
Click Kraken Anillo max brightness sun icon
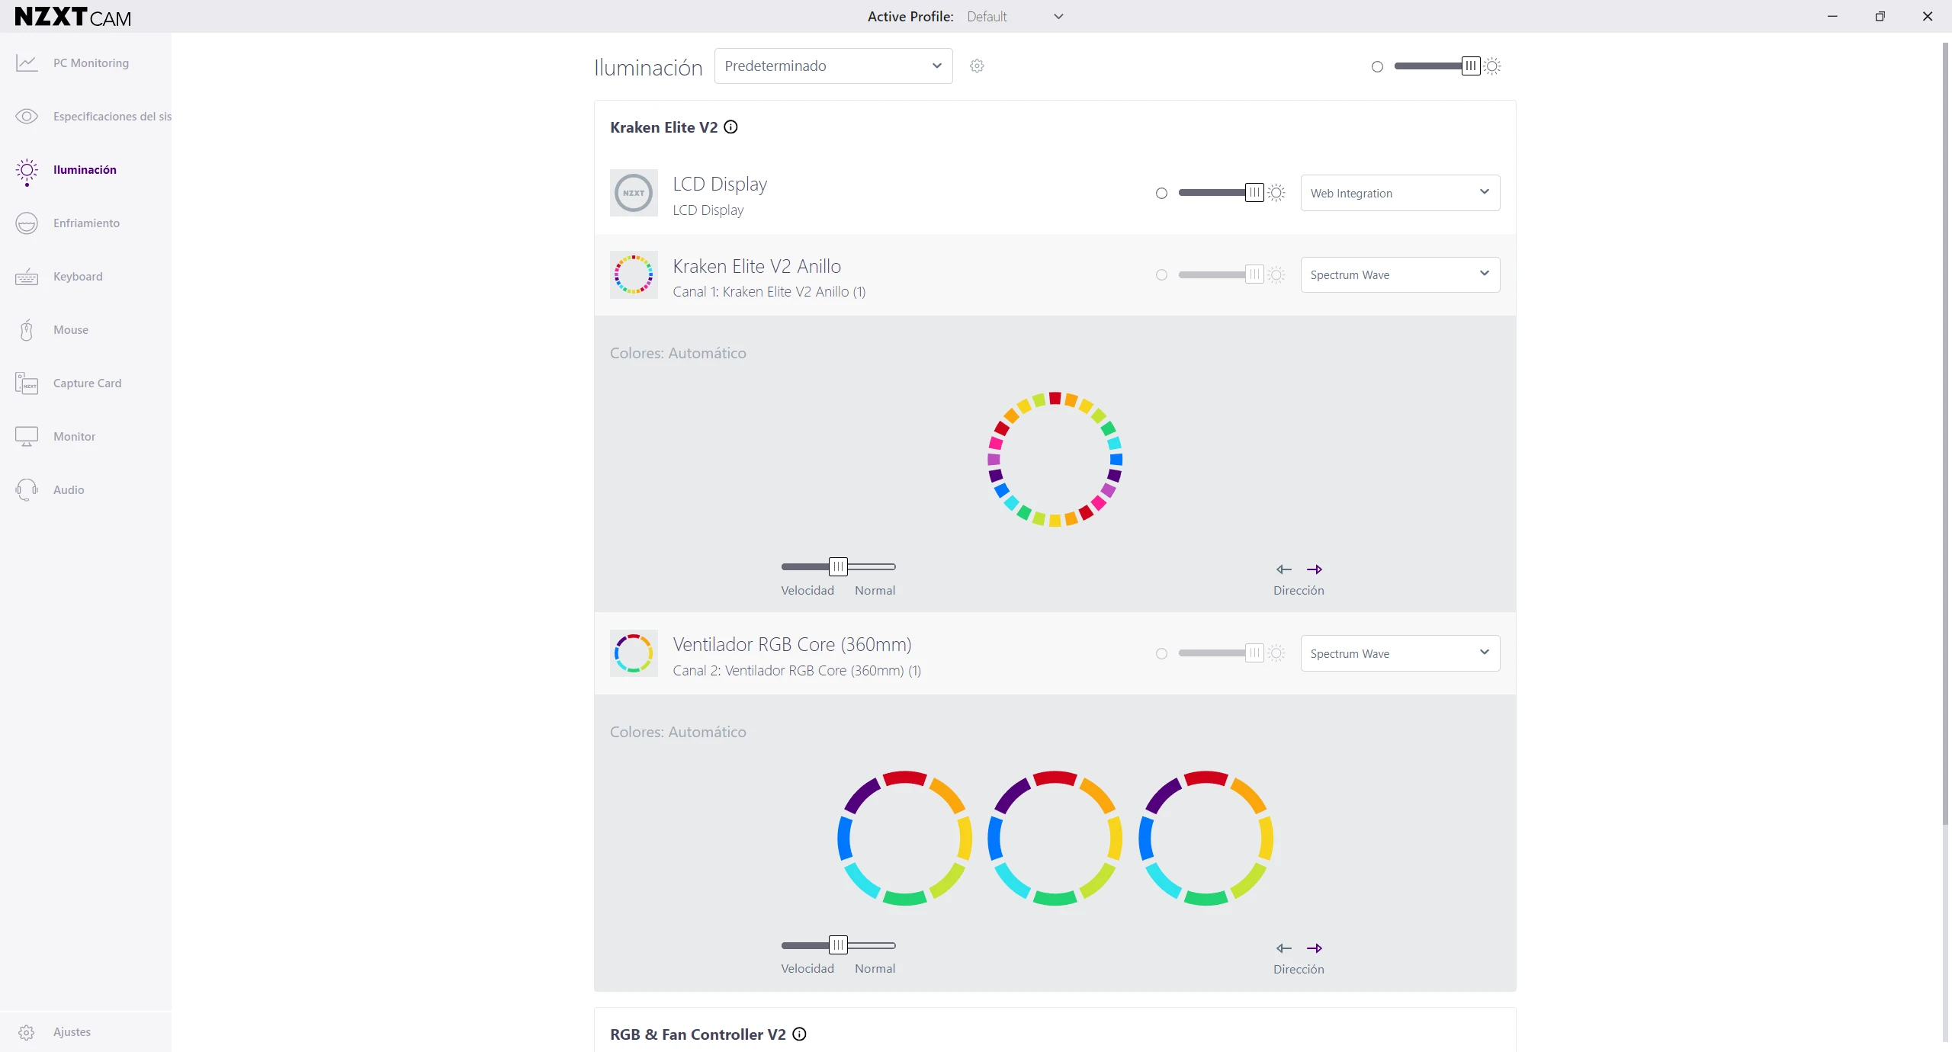(1276, 274)
